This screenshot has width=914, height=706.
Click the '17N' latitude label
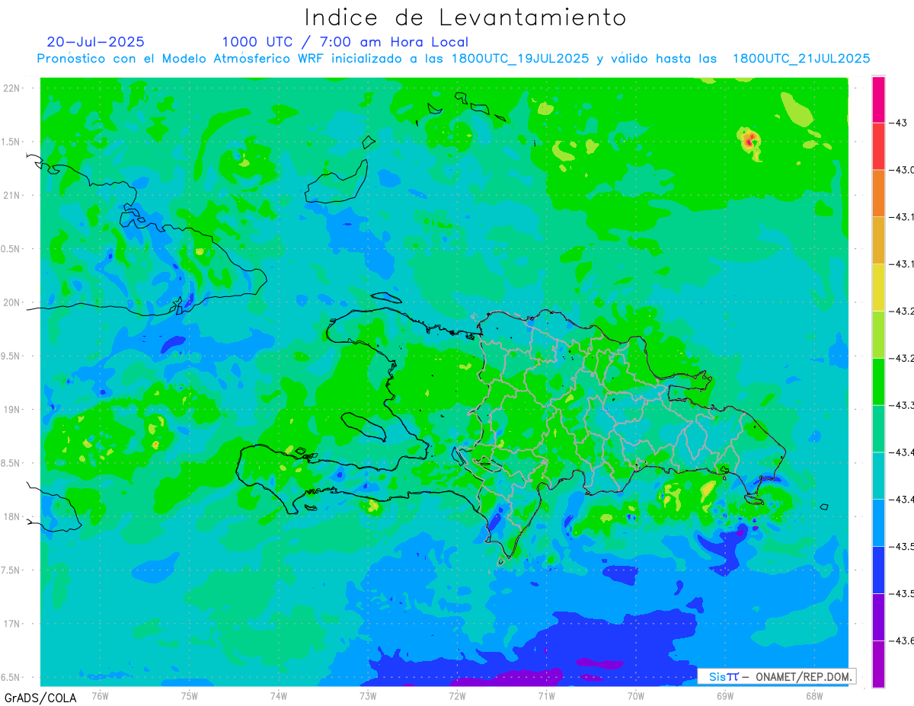click(x=12, y=624)
